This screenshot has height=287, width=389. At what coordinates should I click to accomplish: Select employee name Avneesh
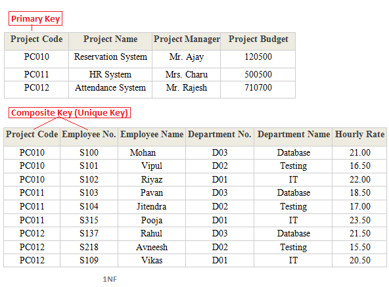click(x=152, y=247)
